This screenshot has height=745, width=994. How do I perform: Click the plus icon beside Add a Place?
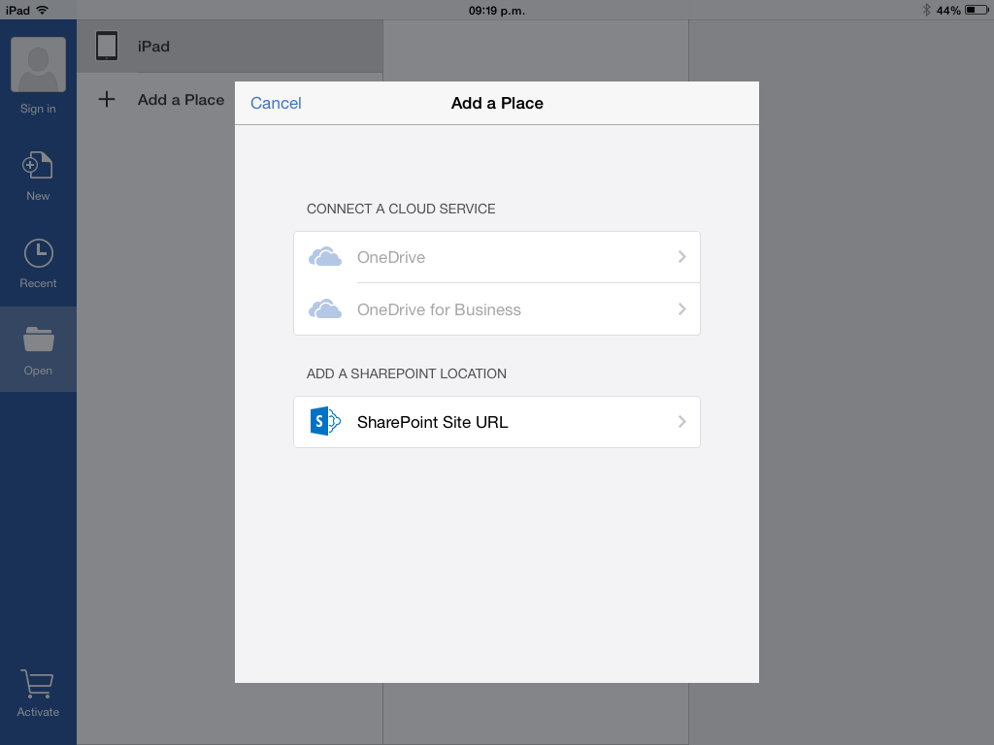tap(107, 99)
